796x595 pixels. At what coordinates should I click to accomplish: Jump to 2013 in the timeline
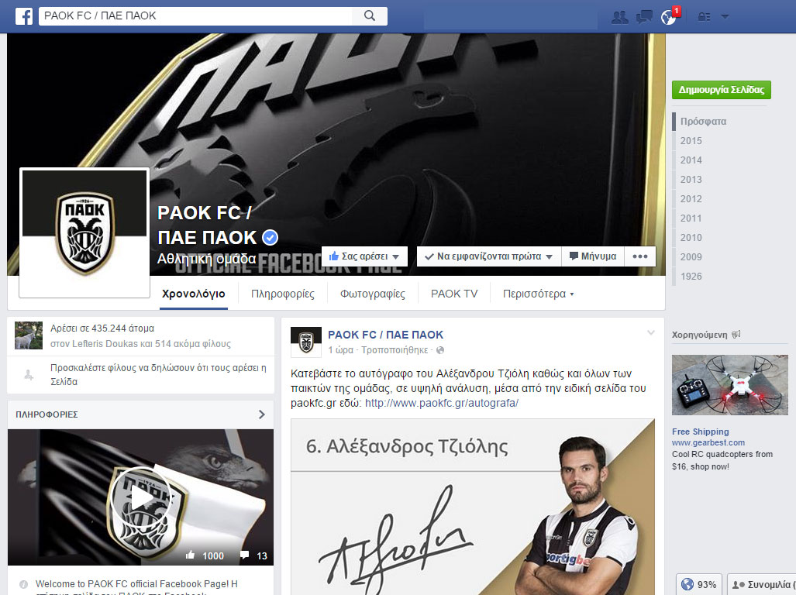[691, 179]
